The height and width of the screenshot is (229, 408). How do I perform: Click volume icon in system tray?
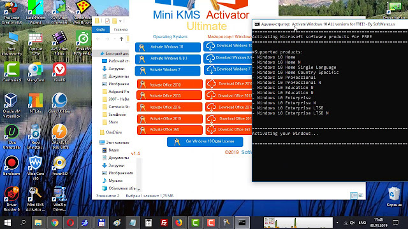coord(353,223)
